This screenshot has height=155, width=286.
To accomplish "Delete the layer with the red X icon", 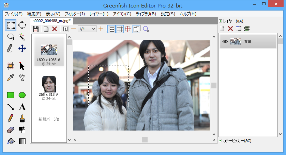I will 230,29.
